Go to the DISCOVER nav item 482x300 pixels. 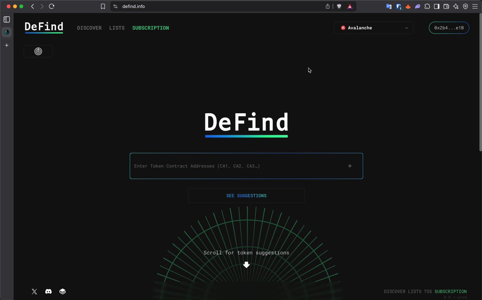pos(89,28)
